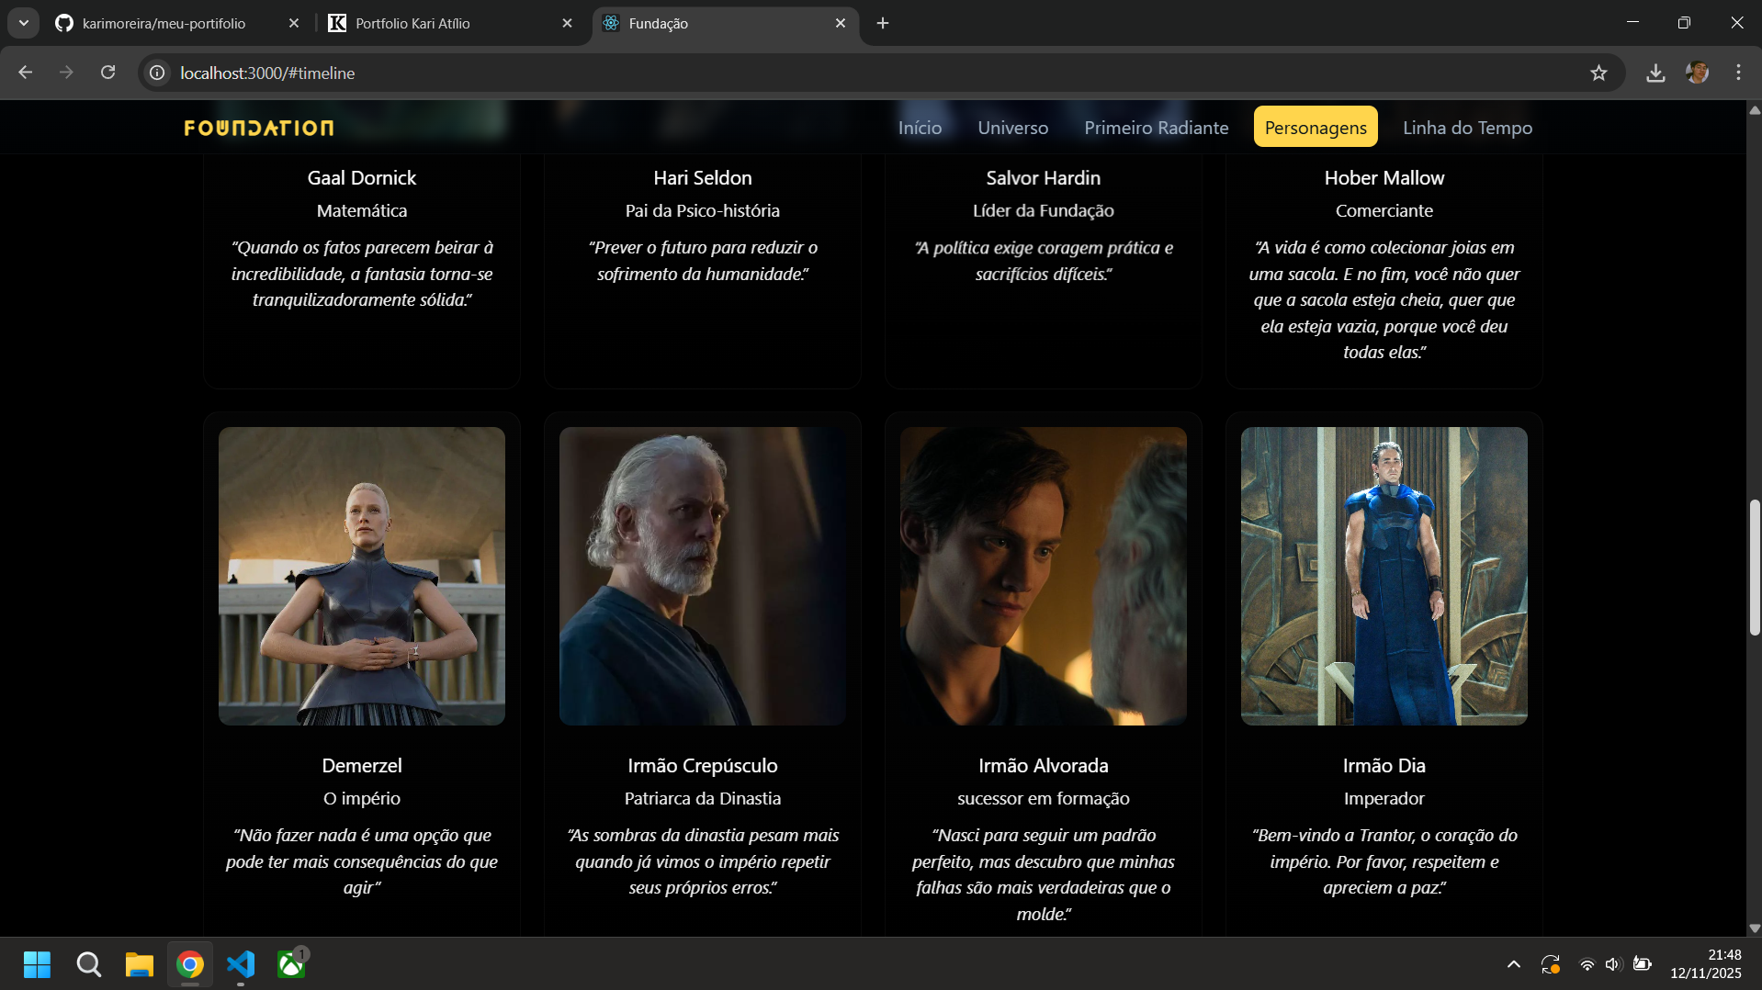
Task: Select the Primeiro Radiante nav link
Action: (x=1156, y=128)
